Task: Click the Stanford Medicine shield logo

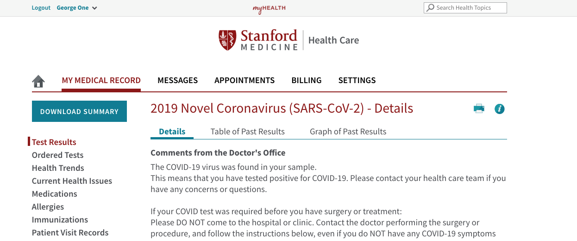Action: (x=227, y=40)
